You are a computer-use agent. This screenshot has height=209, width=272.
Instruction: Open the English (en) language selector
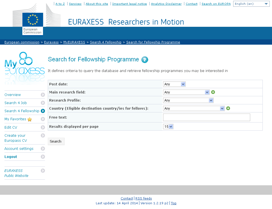[x=251, y=4]
